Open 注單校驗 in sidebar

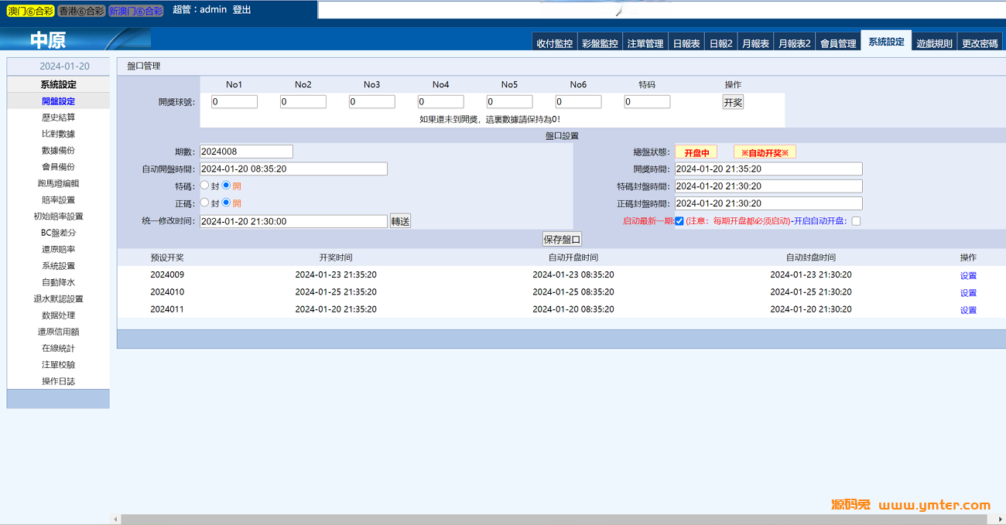click(x=58, y=365)
